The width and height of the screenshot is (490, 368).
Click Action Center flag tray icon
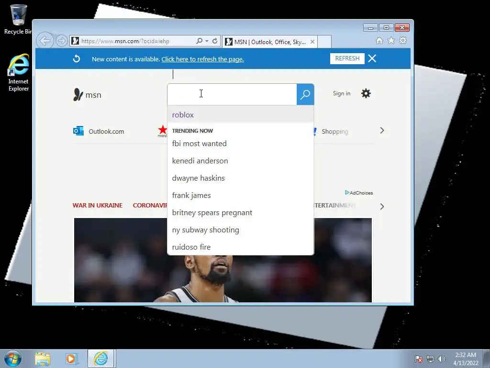point(419,359)
